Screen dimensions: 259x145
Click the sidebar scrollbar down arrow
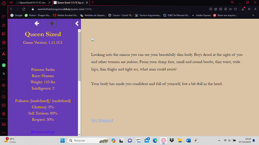[x=79, y=135]
